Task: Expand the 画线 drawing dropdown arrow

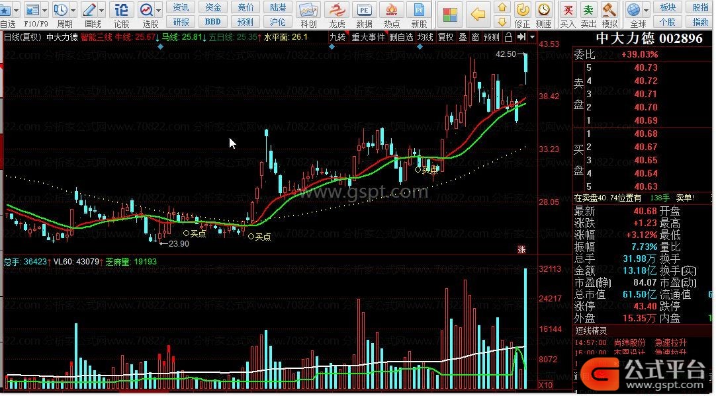Action: (101, 9)
